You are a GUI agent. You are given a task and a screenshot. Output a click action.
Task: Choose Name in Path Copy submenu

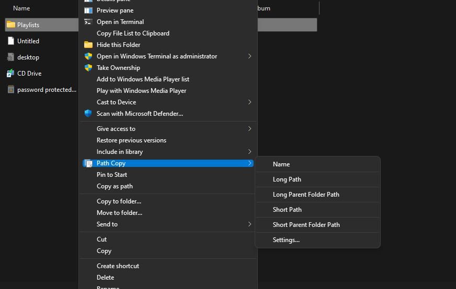pyautogui.click(x=317, y=164)
